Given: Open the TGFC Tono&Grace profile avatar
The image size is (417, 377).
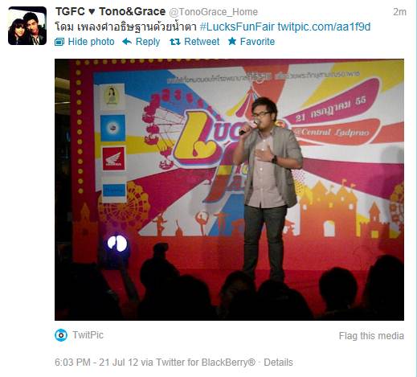Looking at the screenshot, I should click(27, 26).
